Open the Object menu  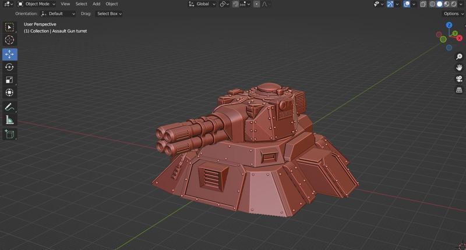[x=112, y=4]
